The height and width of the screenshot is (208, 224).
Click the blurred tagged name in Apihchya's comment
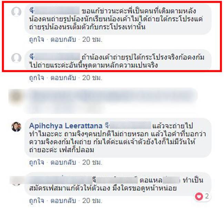coord(128,125)
